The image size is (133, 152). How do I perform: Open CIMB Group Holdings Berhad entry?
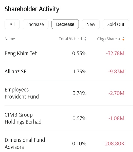tap(66, 118)
